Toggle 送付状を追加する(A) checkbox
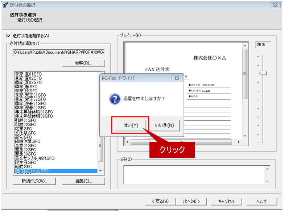This screenshot has height=211, width=284. [x=8, y=36]
